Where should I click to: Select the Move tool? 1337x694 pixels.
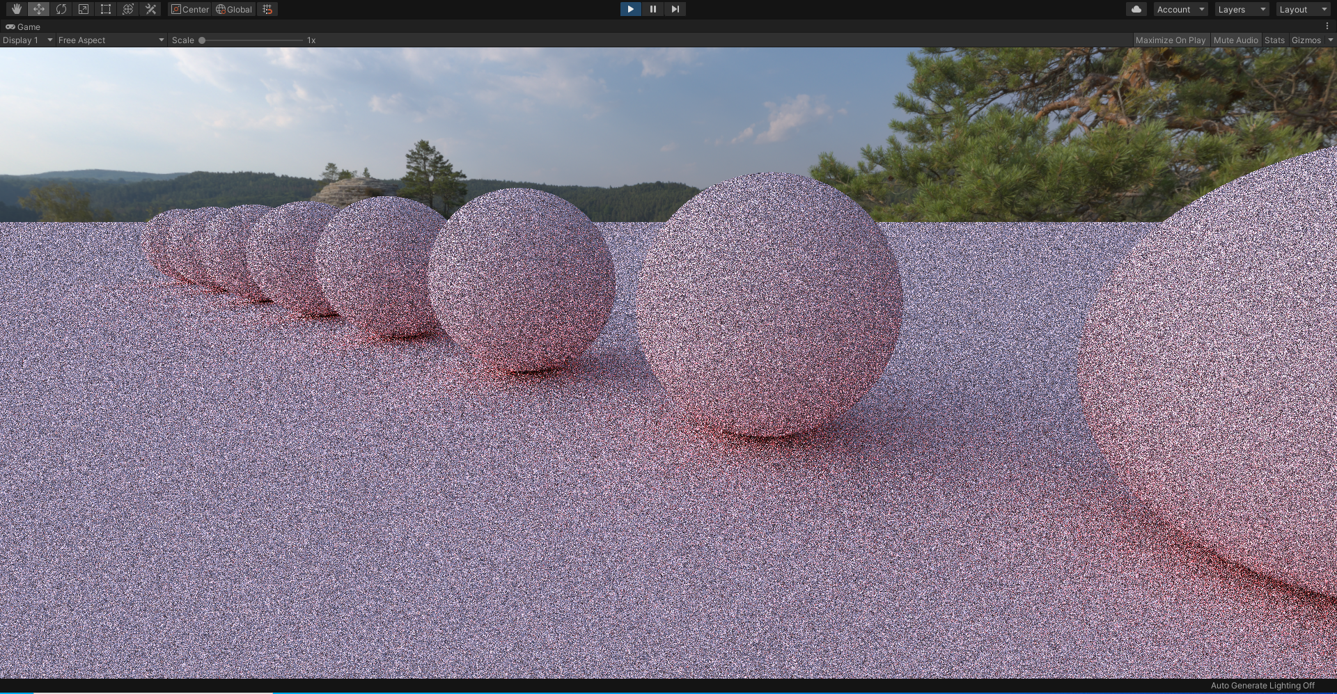pos(39,9)
